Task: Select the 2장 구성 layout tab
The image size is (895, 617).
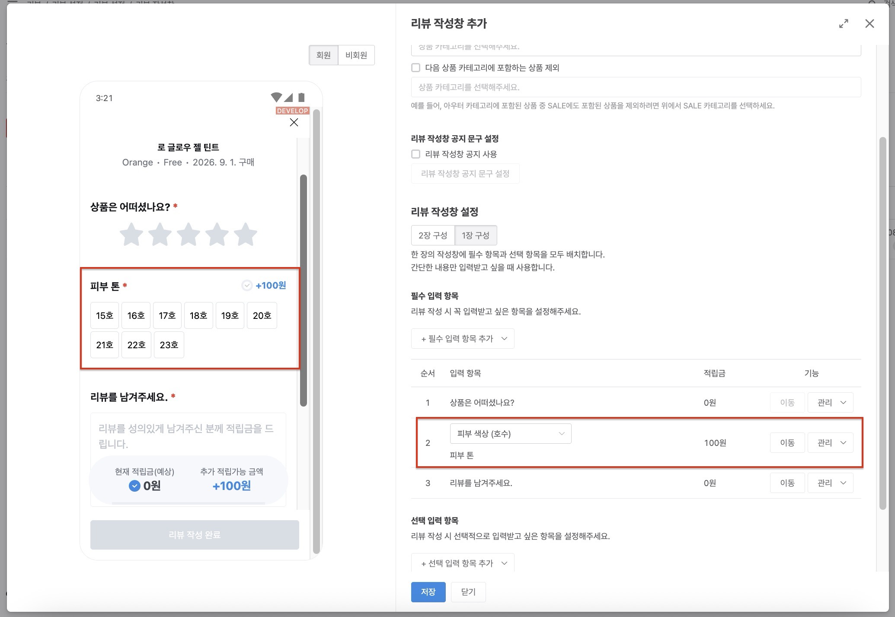Action: (433, 235)
